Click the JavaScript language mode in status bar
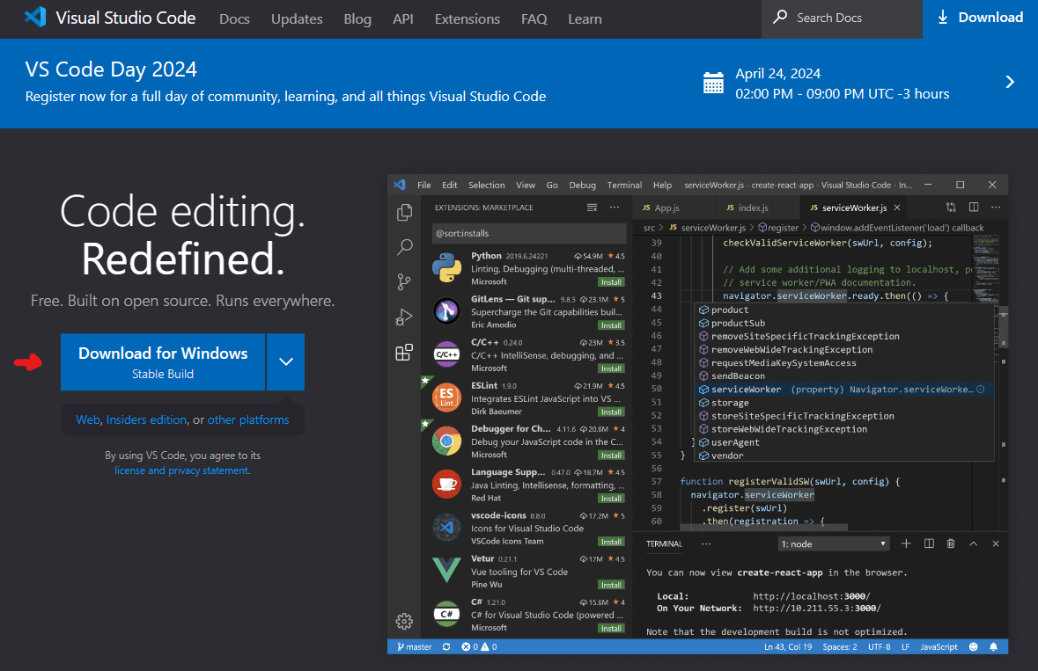This screenshot has height=671, width=1038. click(938, 647)
